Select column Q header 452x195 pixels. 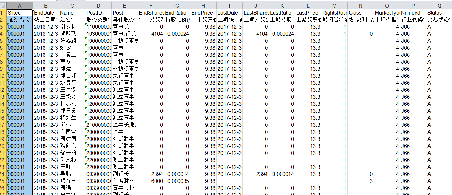point(439,5)
